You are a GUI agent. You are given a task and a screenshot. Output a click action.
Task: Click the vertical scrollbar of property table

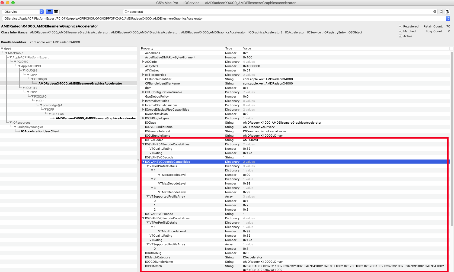(452, 139)
